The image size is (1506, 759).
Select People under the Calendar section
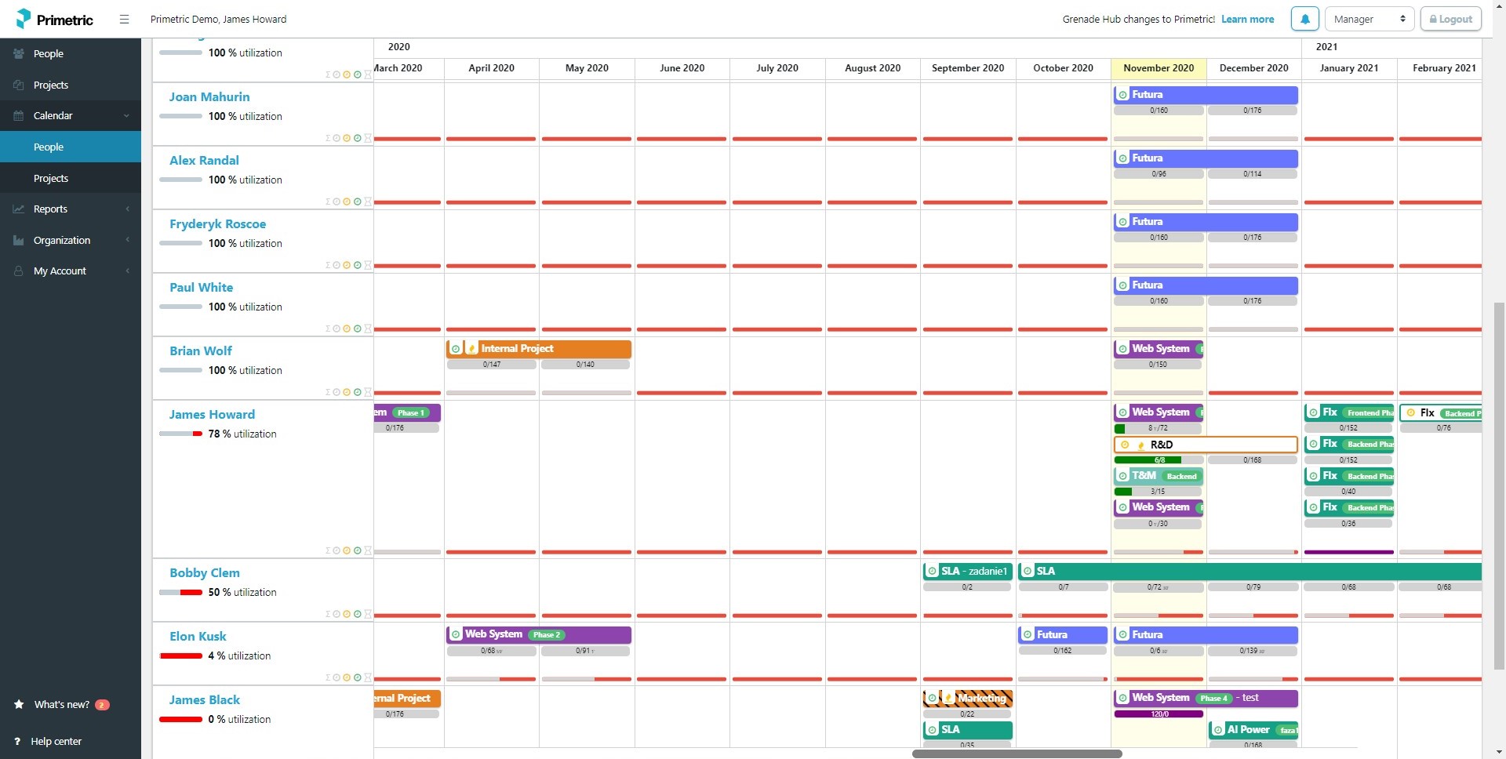71,147
